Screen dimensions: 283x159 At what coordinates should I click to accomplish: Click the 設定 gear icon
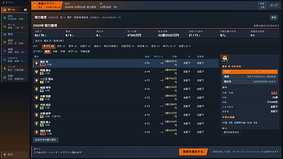[x=5, y=155]
